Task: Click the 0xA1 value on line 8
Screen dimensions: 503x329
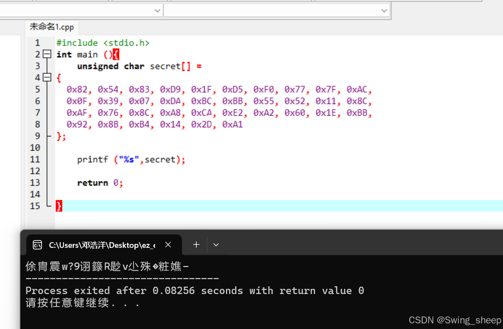Action: (x=232, y=124)
